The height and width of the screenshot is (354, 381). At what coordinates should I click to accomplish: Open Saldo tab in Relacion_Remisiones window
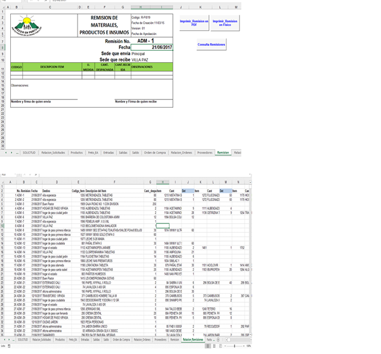[x=106, y=339]
